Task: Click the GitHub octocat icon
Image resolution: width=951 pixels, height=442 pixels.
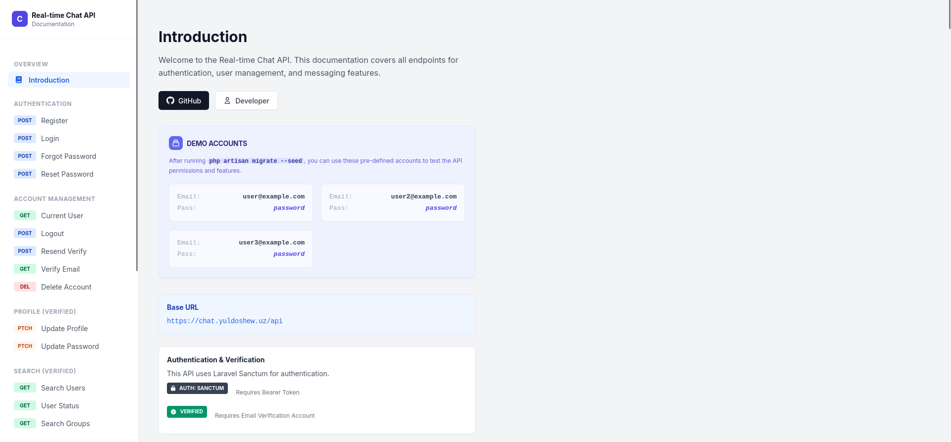Action: tap(170, 100)
